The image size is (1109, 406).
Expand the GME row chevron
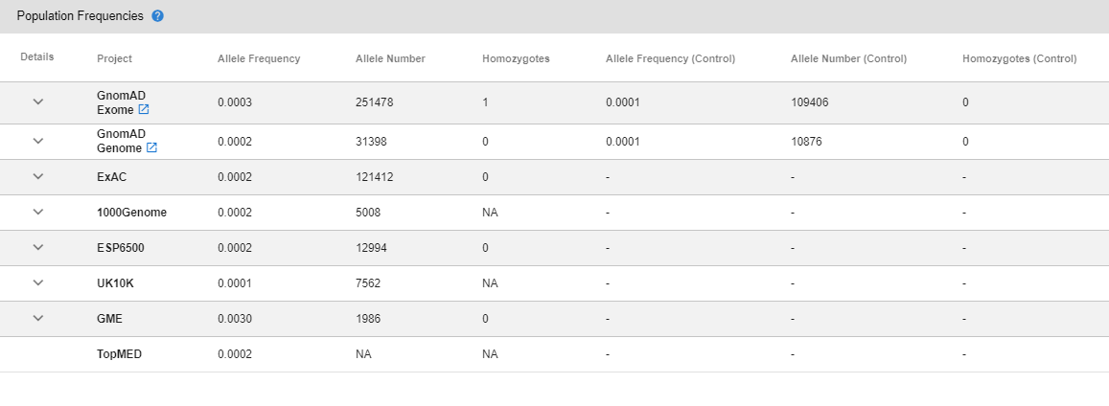click(x=38, y=318)
